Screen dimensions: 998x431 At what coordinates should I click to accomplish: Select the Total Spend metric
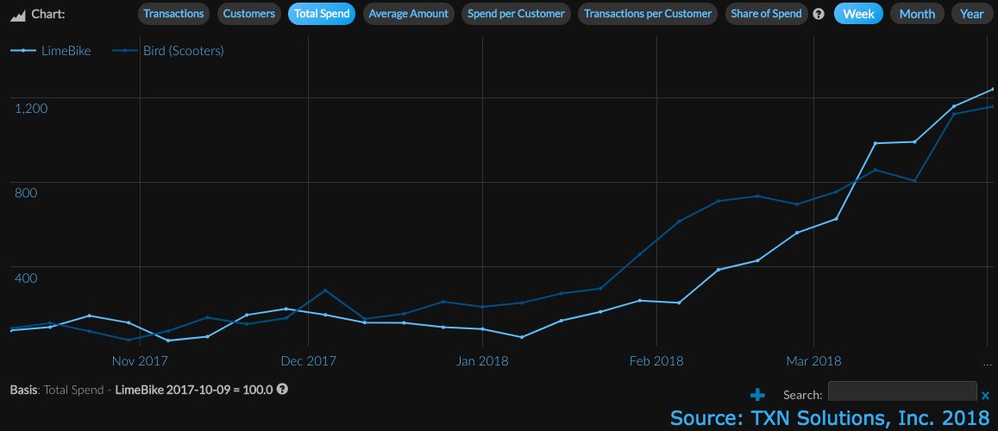[322, 13]
